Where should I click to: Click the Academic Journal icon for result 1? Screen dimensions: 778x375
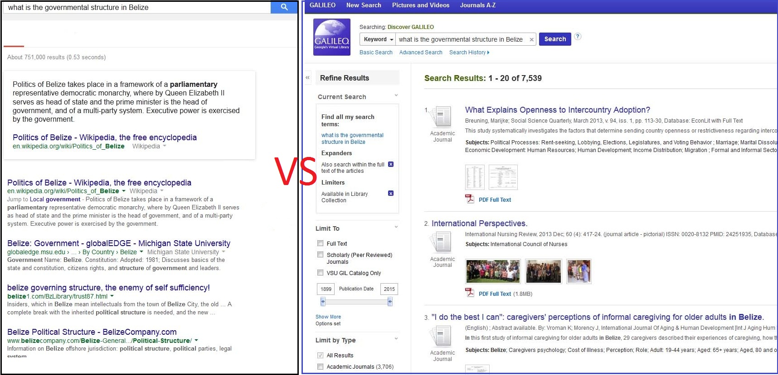[x=442, y=117]
